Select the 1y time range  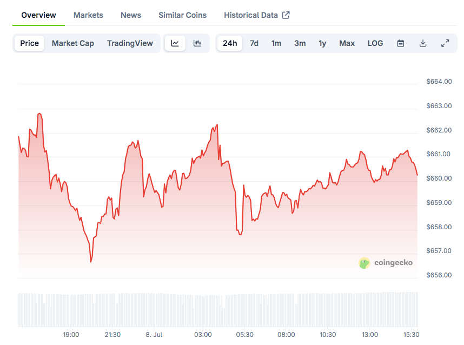coord(322,43)
